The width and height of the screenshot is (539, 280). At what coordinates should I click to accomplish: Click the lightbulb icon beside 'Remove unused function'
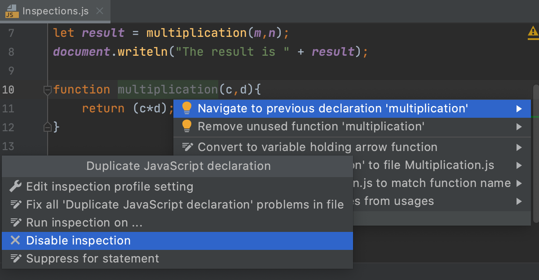(x=186, y=126)
